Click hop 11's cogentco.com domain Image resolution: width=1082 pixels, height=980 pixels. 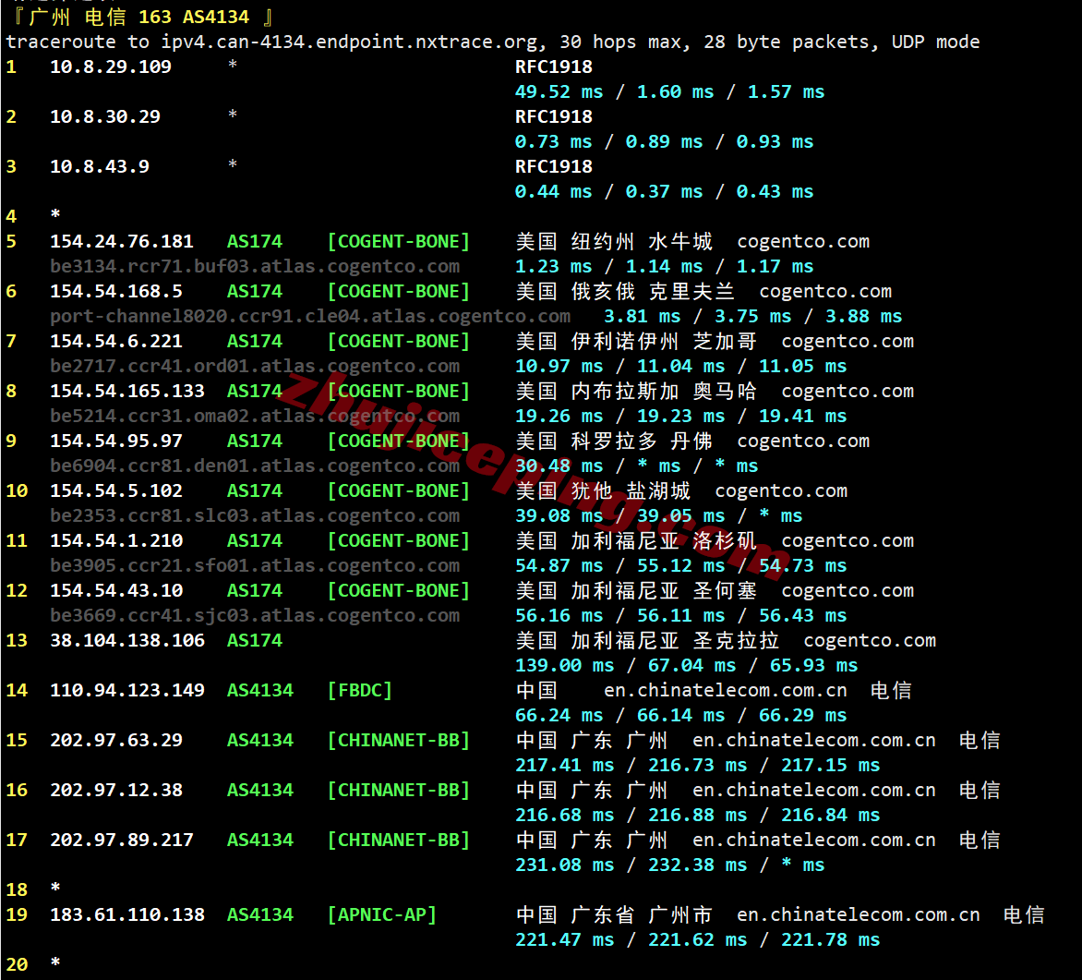848,540
